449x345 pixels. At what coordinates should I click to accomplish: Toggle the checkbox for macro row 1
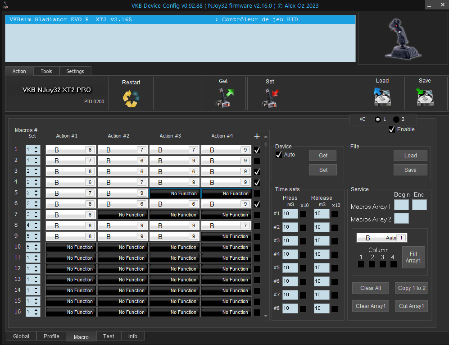tap(257, 150)
